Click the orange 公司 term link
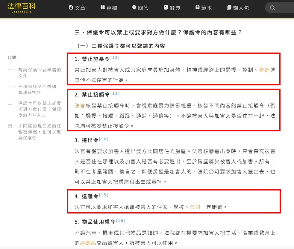Viewport: 294px width, 249px height. click(x=195, y=207)
